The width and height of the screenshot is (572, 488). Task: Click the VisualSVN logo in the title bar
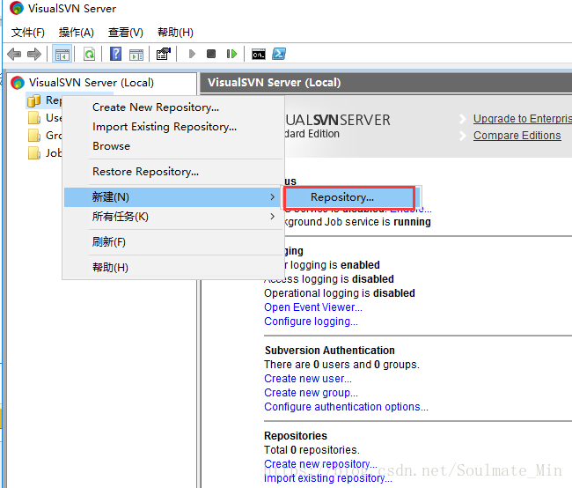coord(17,8)
